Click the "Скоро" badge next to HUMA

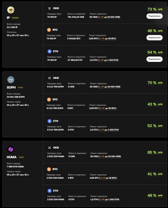[x=21, y=157]
